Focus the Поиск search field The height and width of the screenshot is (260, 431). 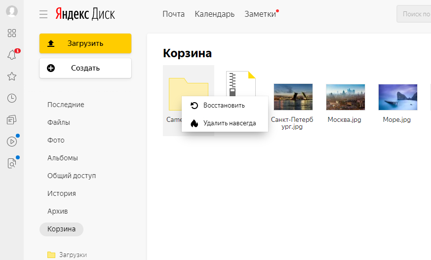click(x=414, y=14)
